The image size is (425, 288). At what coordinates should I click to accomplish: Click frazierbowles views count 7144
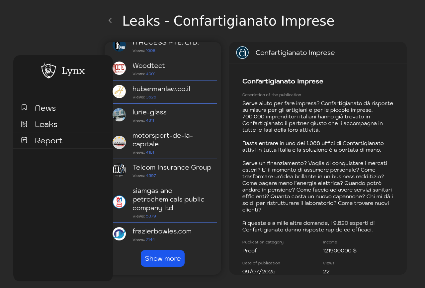coord(150,239)
